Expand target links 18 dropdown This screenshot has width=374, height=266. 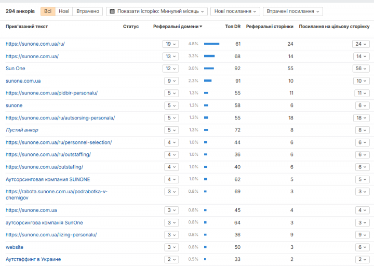tap(362, 118)
